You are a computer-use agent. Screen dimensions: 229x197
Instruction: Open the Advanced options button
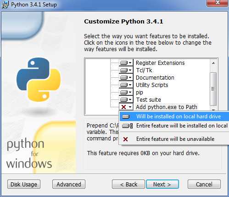tap(69, 184)
